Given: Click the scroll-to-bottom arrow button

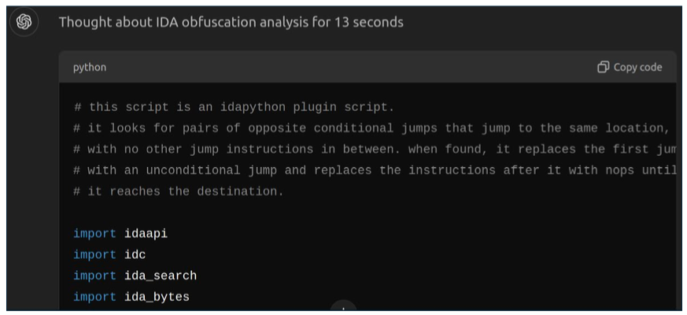Looking at the screenshot, I should click(343, 307).
